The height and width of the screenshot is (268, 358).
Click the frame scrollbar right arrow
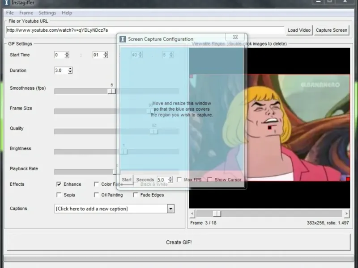[346, 214]
